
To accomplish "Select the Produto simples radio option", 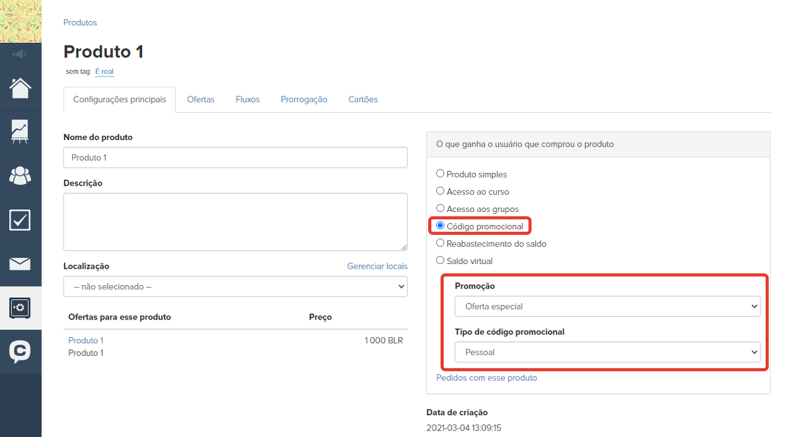I will coord(440,174).
